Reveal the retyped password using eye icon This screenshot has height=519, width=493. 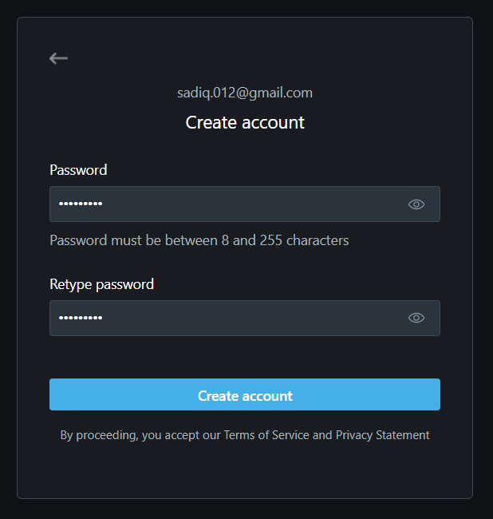pyautogui.click(x=416, y=318)
